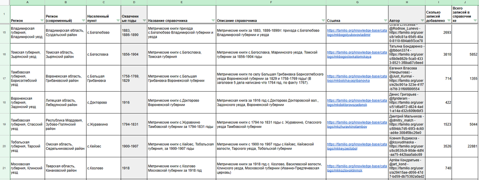Select column C header
Viewport: 479px width, 180px height.
click(103, 2)
